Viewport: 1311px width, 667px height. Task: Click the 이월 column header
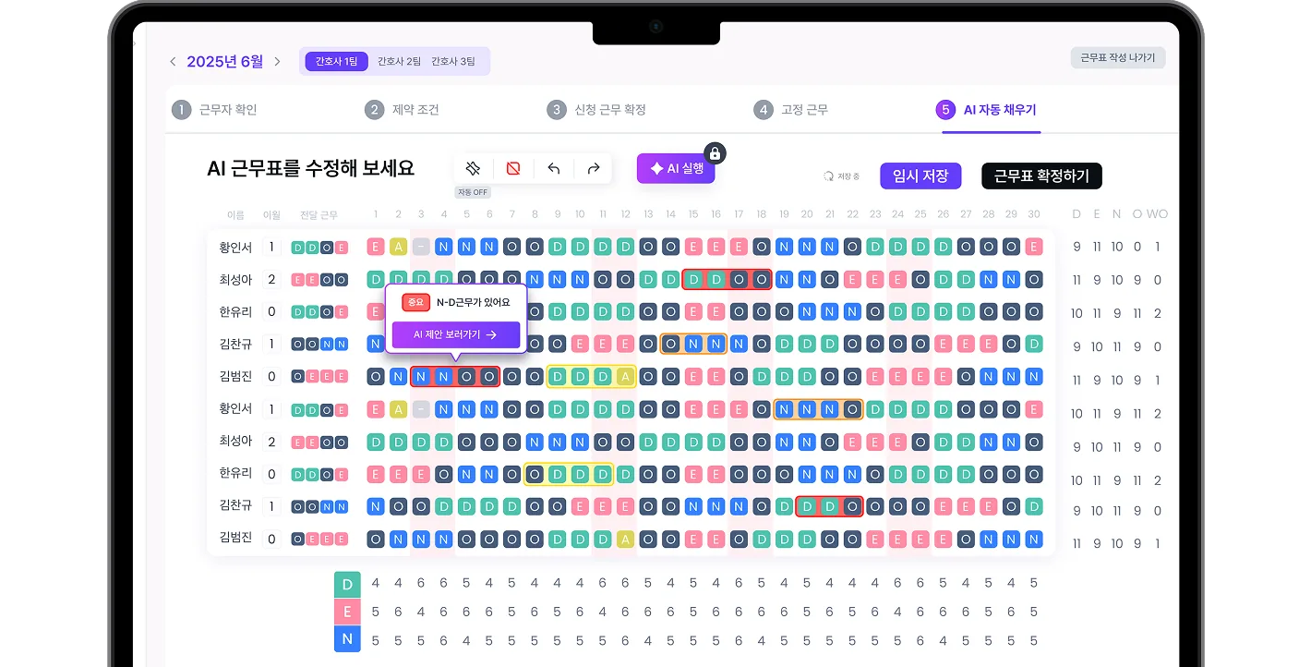(271, 215)
